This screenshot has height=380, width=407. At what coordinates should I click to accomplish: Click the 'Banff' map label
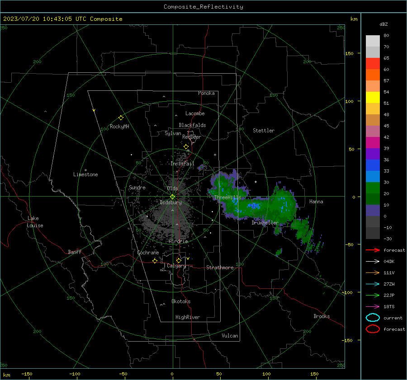[x=75, y=252]
